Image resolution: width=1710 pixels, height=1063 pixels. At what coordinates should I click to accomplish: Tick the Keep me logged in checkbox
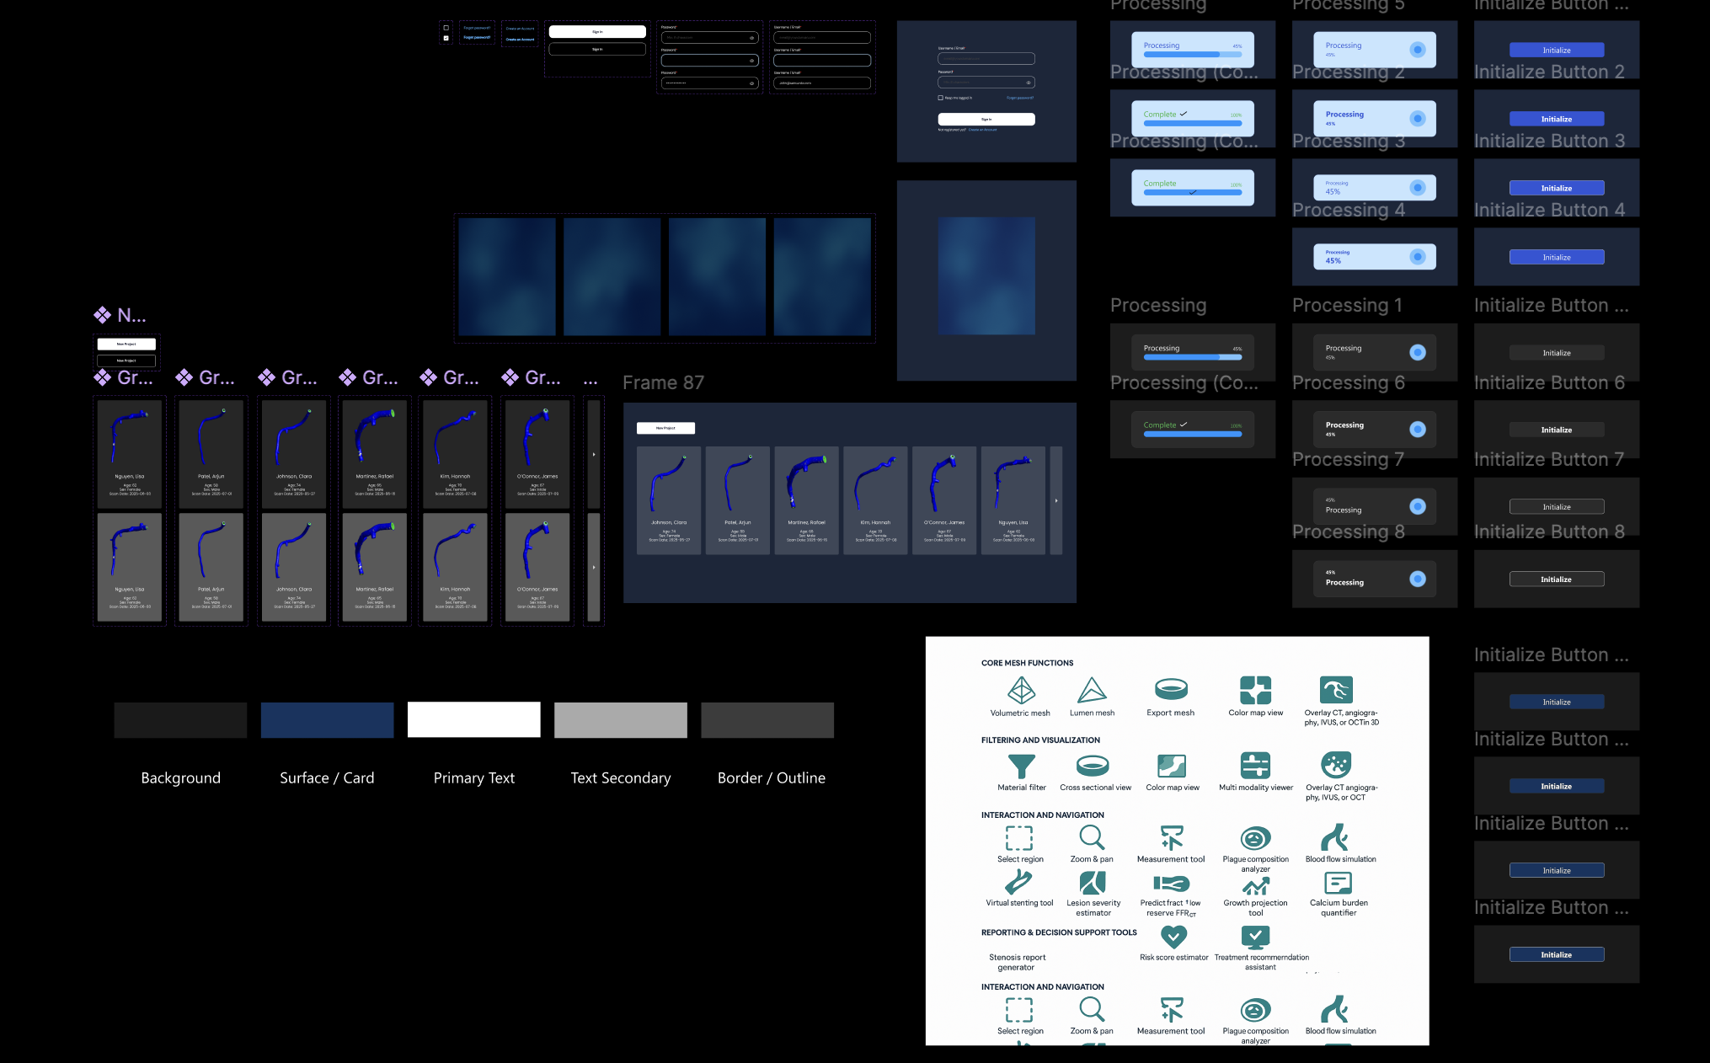pos(940,98)
